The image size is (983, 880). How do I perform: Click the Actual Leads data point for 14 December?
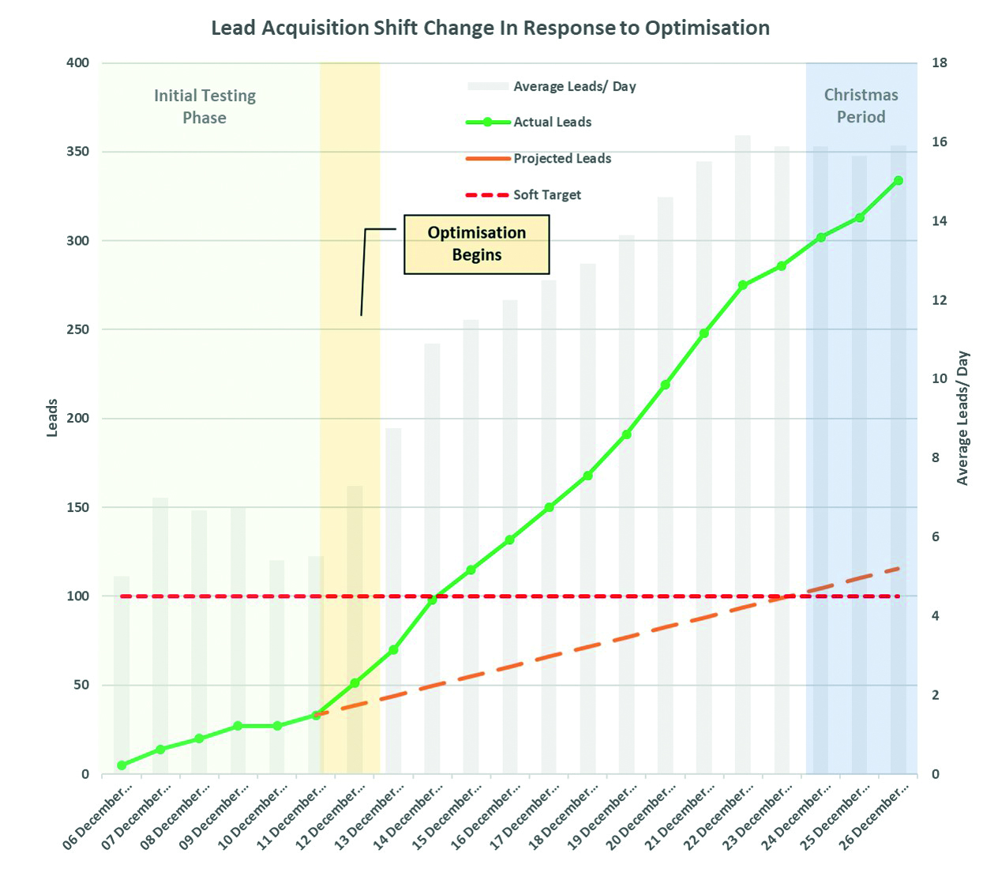click(432, 600)
